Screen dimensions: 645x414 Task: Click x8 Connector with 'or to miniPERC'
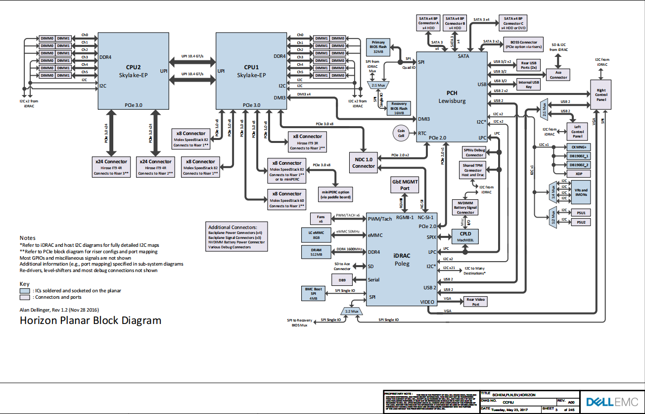click(x=286, y=171)
